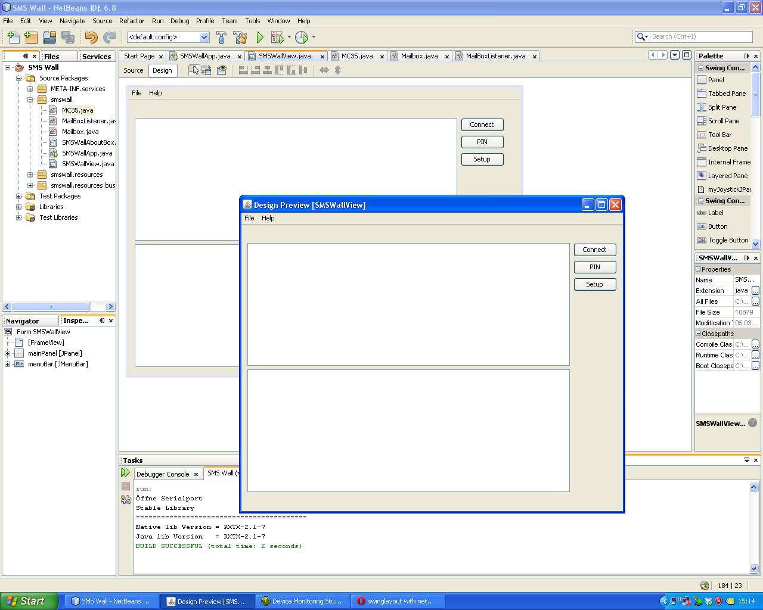Click the search field in toolbar

coord(700,36)
